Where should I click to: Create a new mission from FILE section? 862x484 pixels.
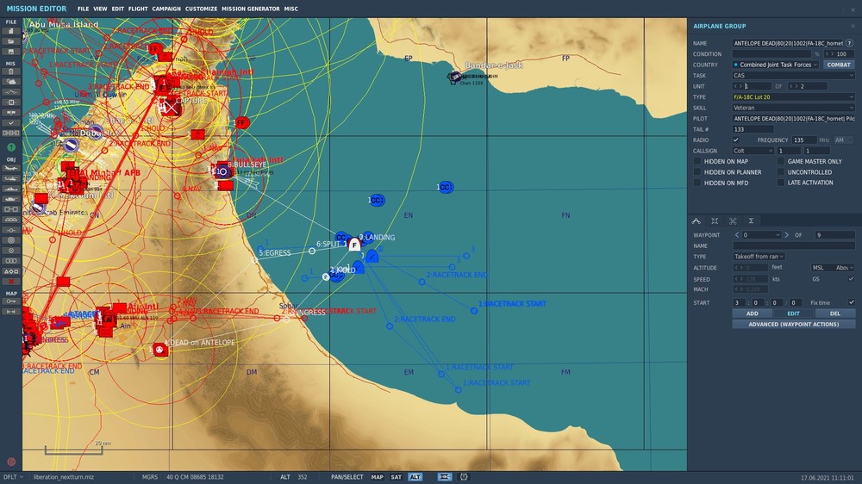[11, 31]
